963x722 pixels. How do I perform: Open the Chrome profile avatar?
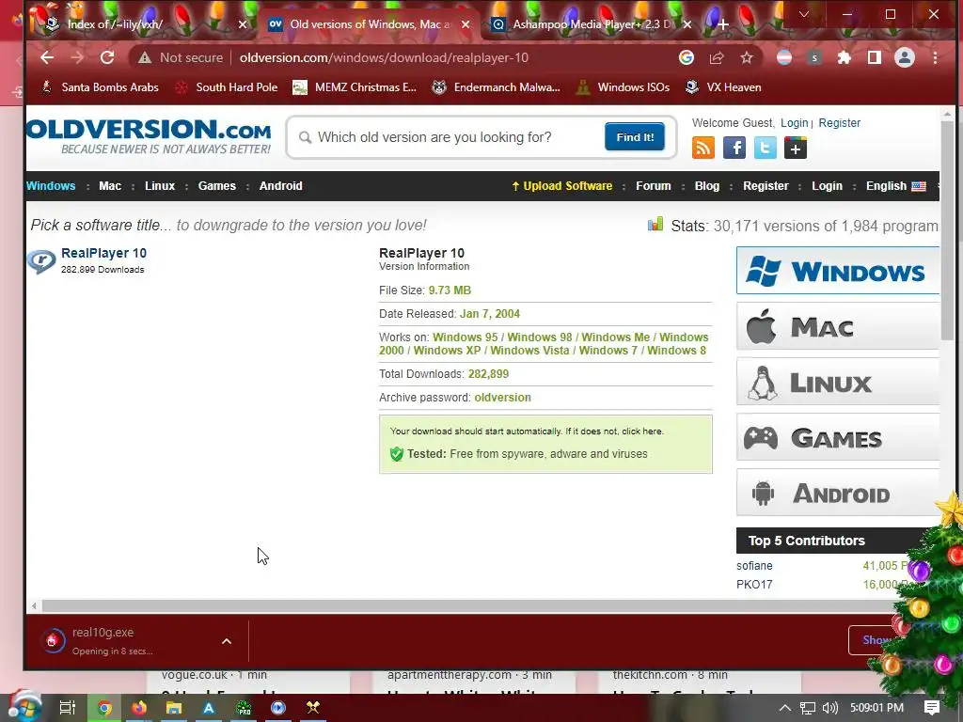click(905, 57)
